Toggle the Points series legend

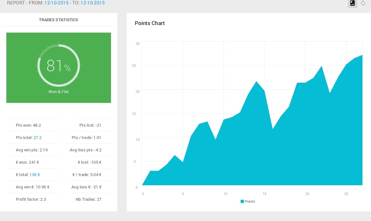(x=248, y=201)
